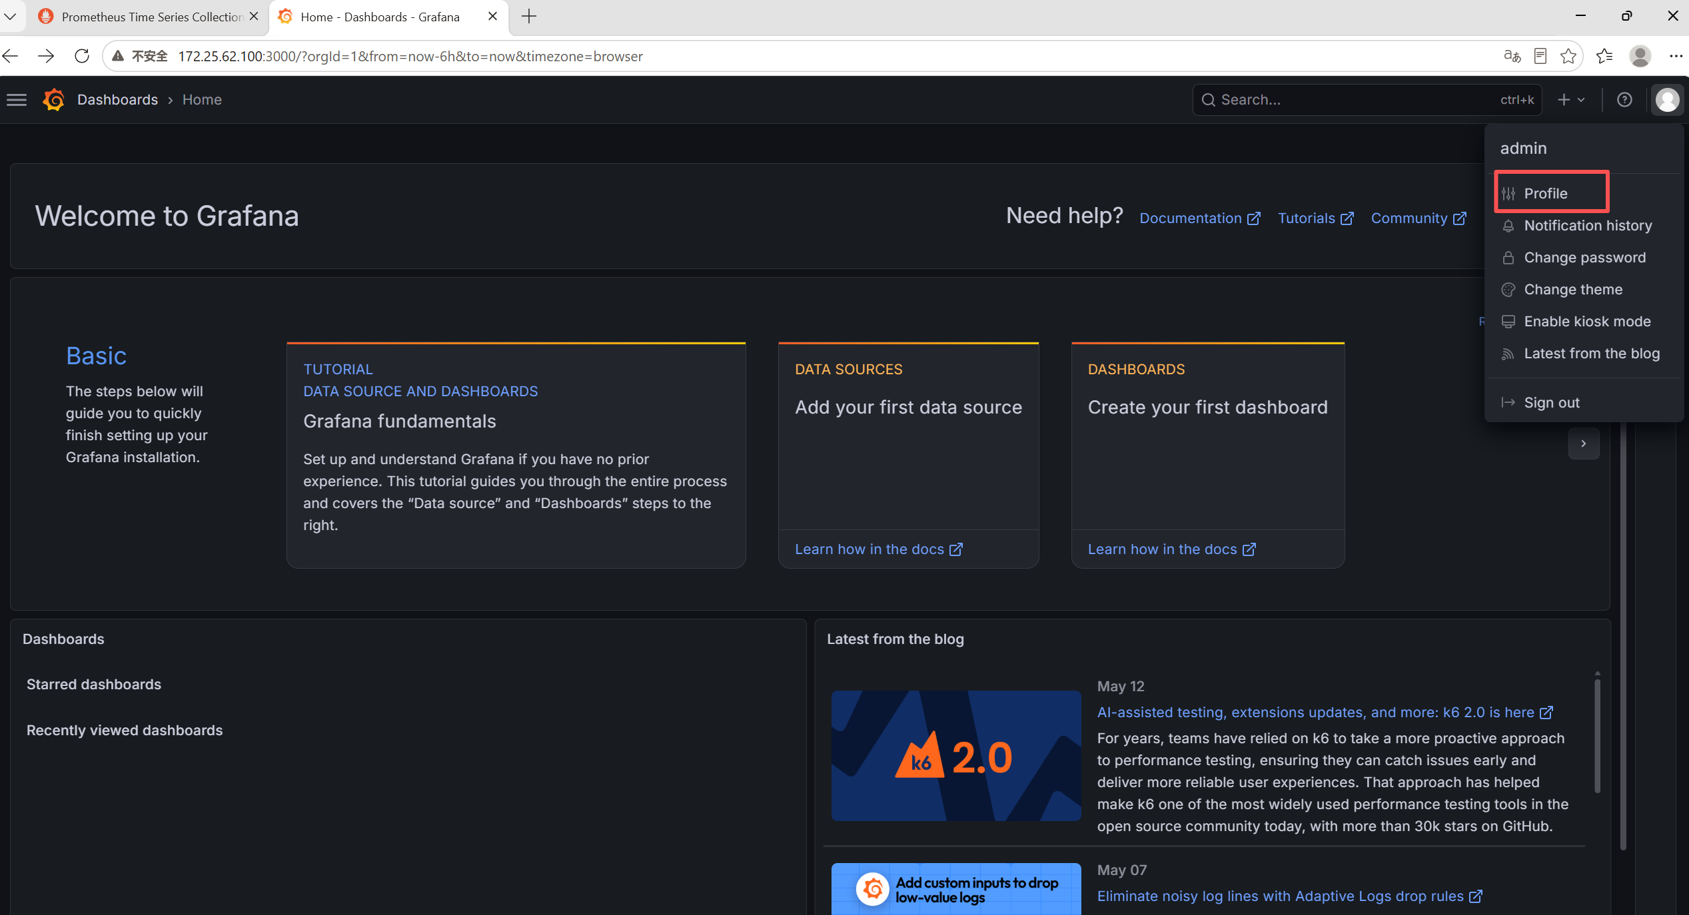Choose Change password in user menu
This screenshot has width=1689, height=915.
pyautogui.click(x=1584, y=257)
